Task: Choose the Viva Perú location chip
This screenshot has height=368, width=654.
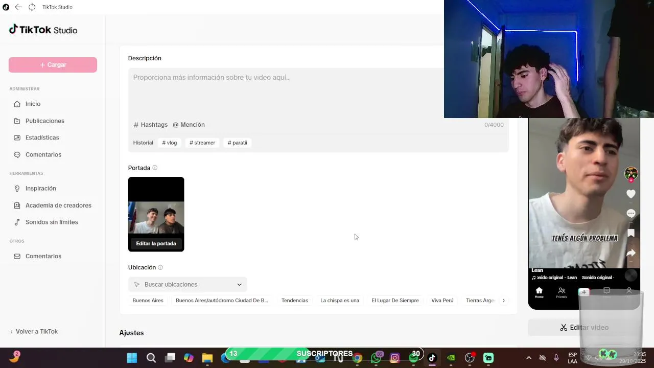Action: click(442, 301)
